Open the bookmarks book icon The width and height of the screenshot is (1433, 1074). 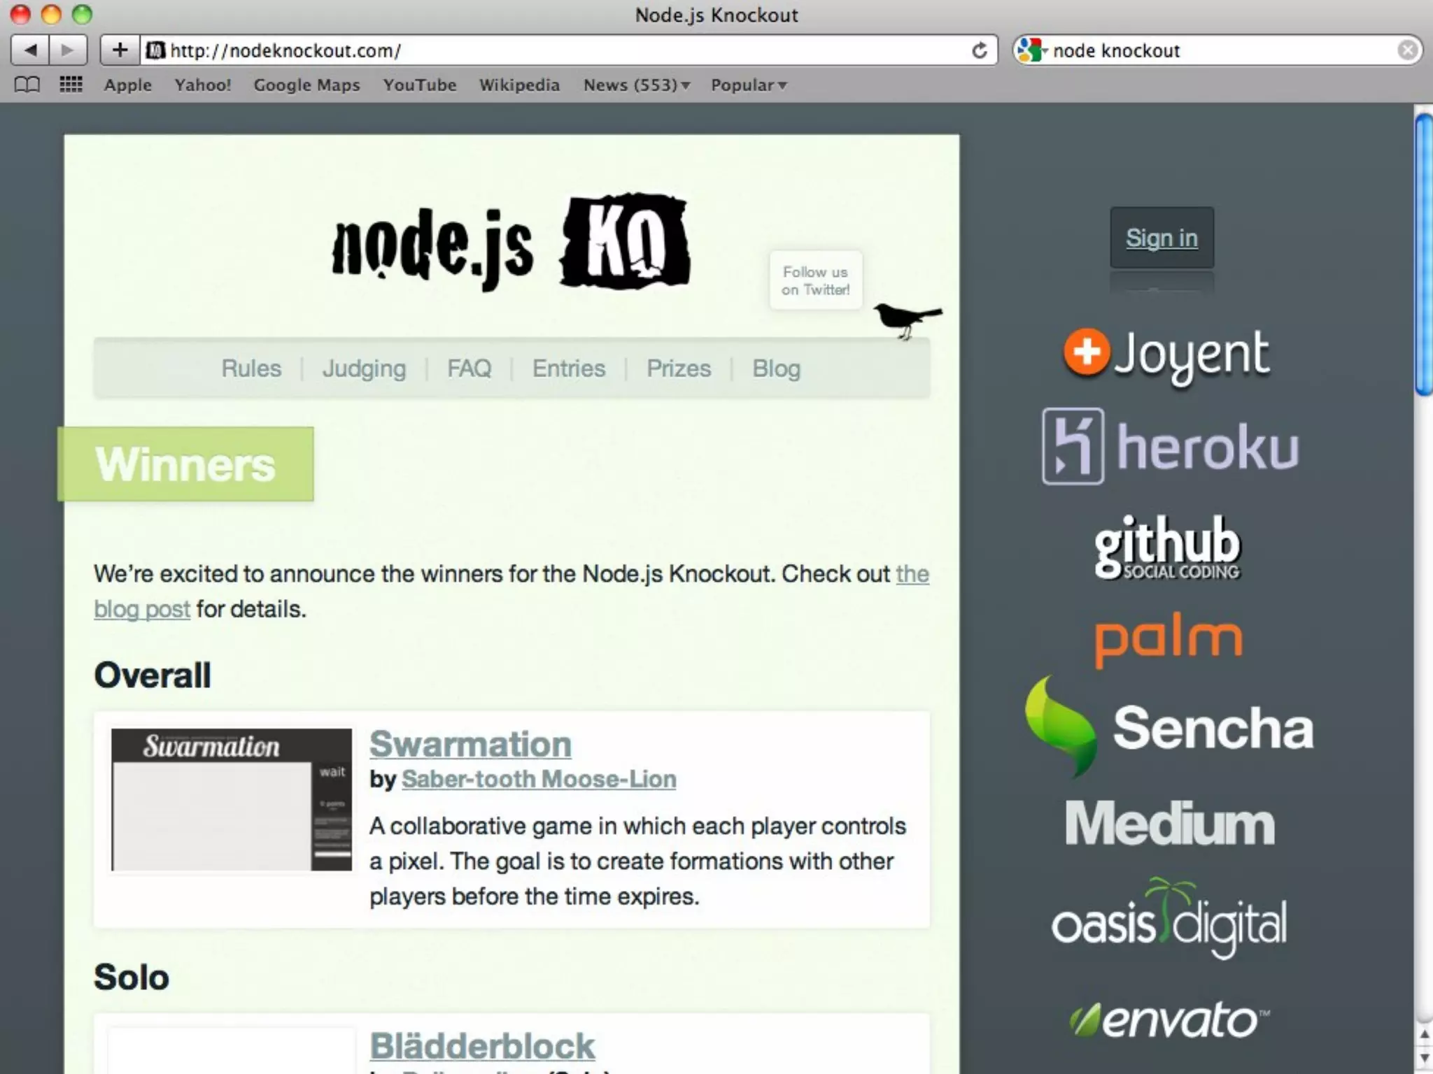[27, 85]
